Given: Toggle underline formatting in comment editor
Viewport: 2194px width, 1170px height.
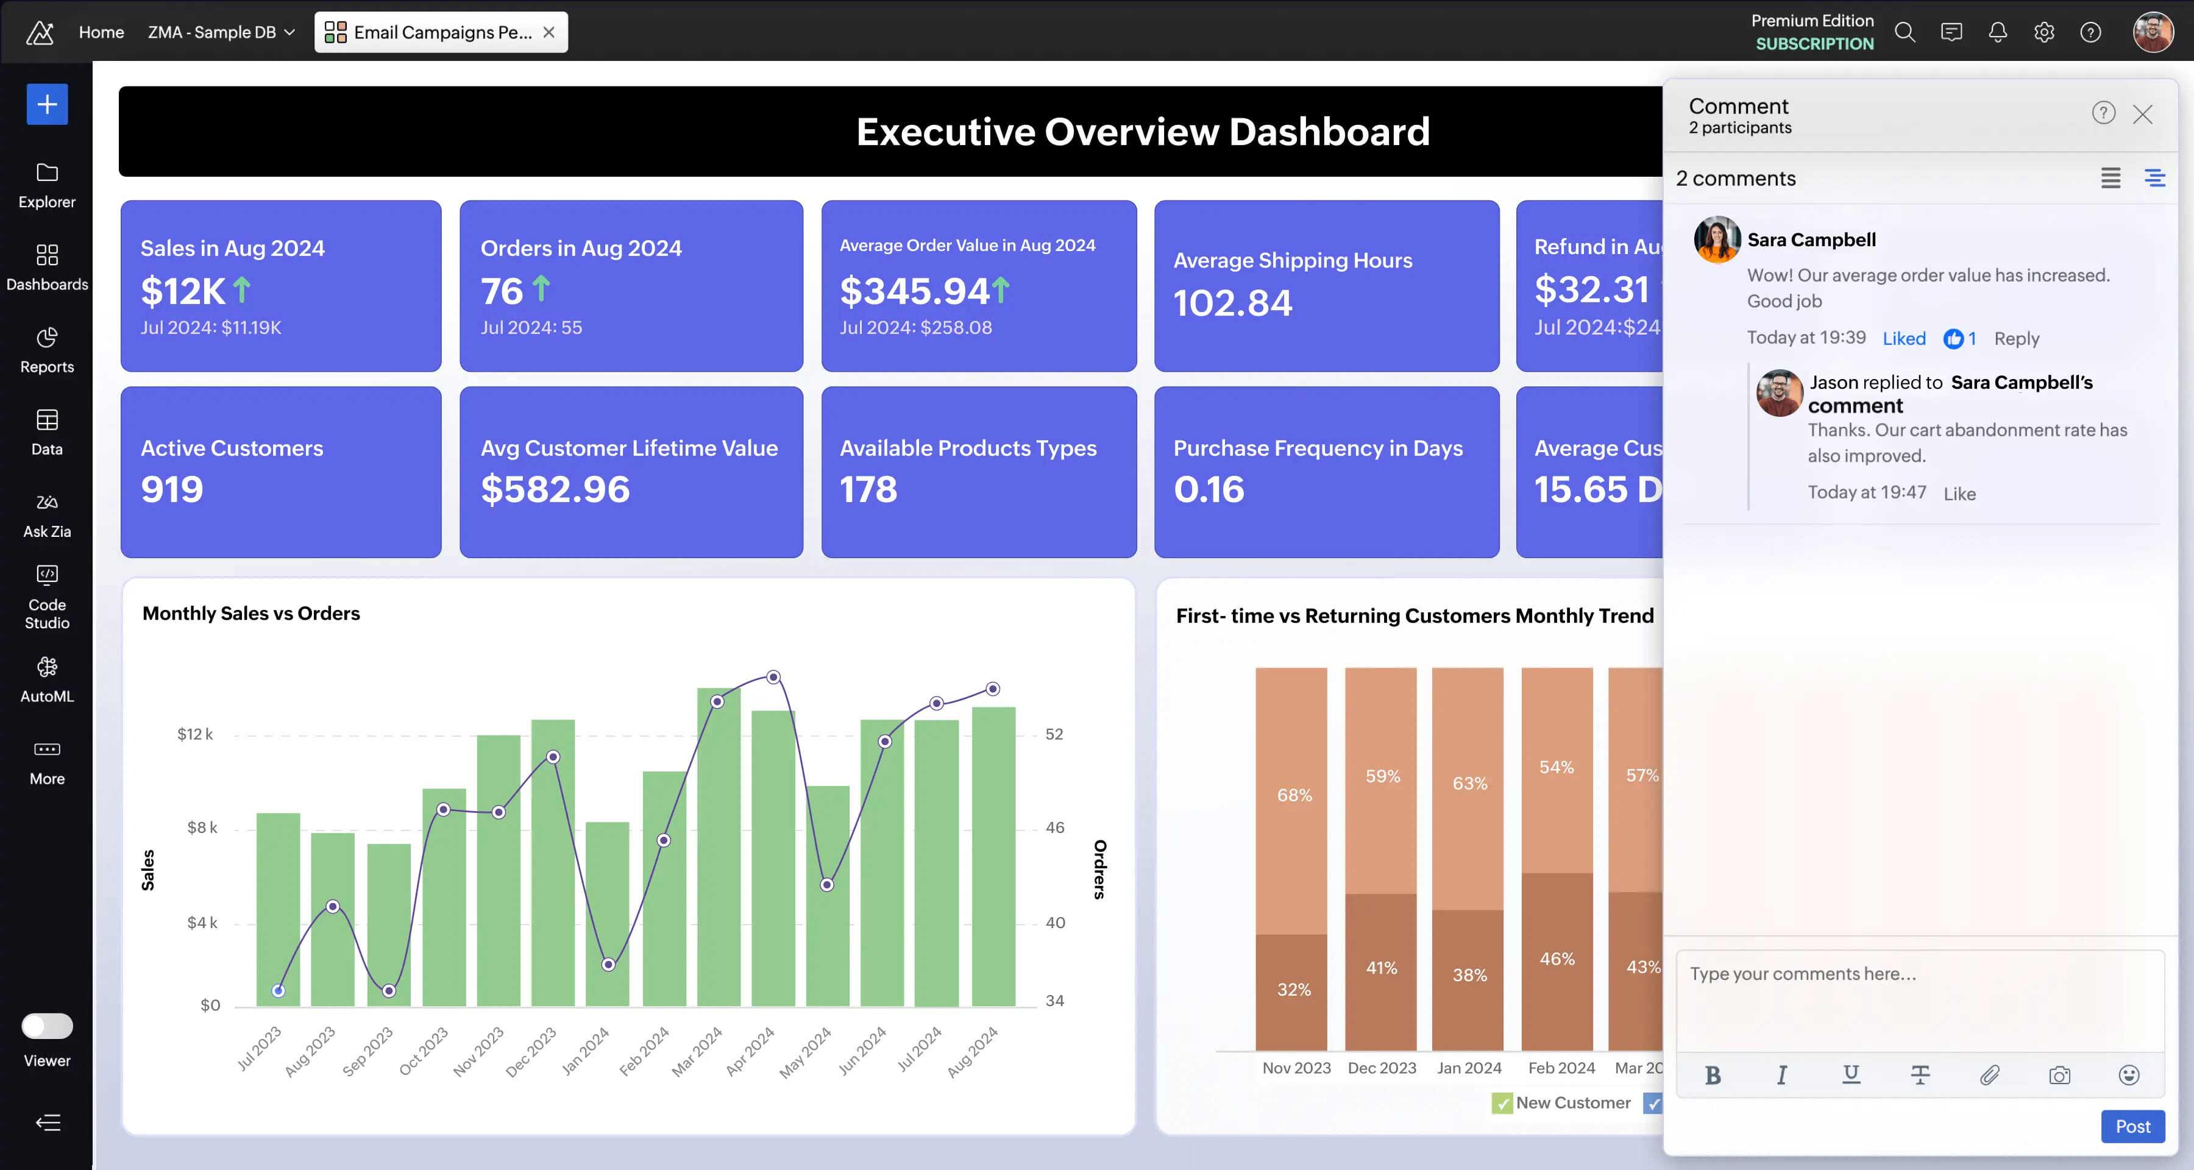Looking at the screenshot, I should (x=1851, y=1076).
